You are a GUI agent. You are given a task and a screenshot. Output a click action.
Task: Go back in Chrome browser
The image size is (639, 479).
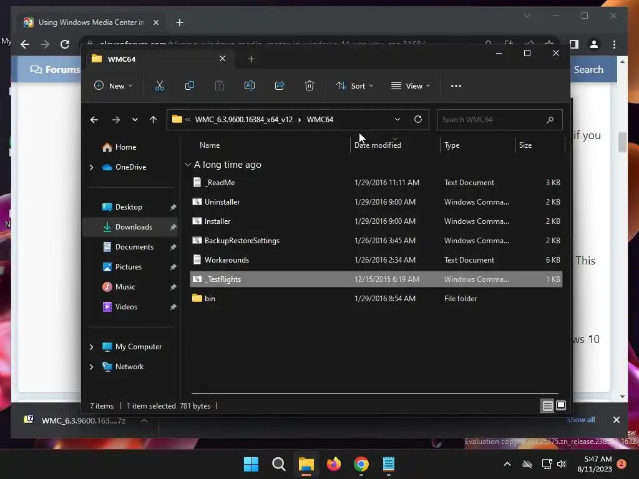pyautogui.click(x=25, y=44)
